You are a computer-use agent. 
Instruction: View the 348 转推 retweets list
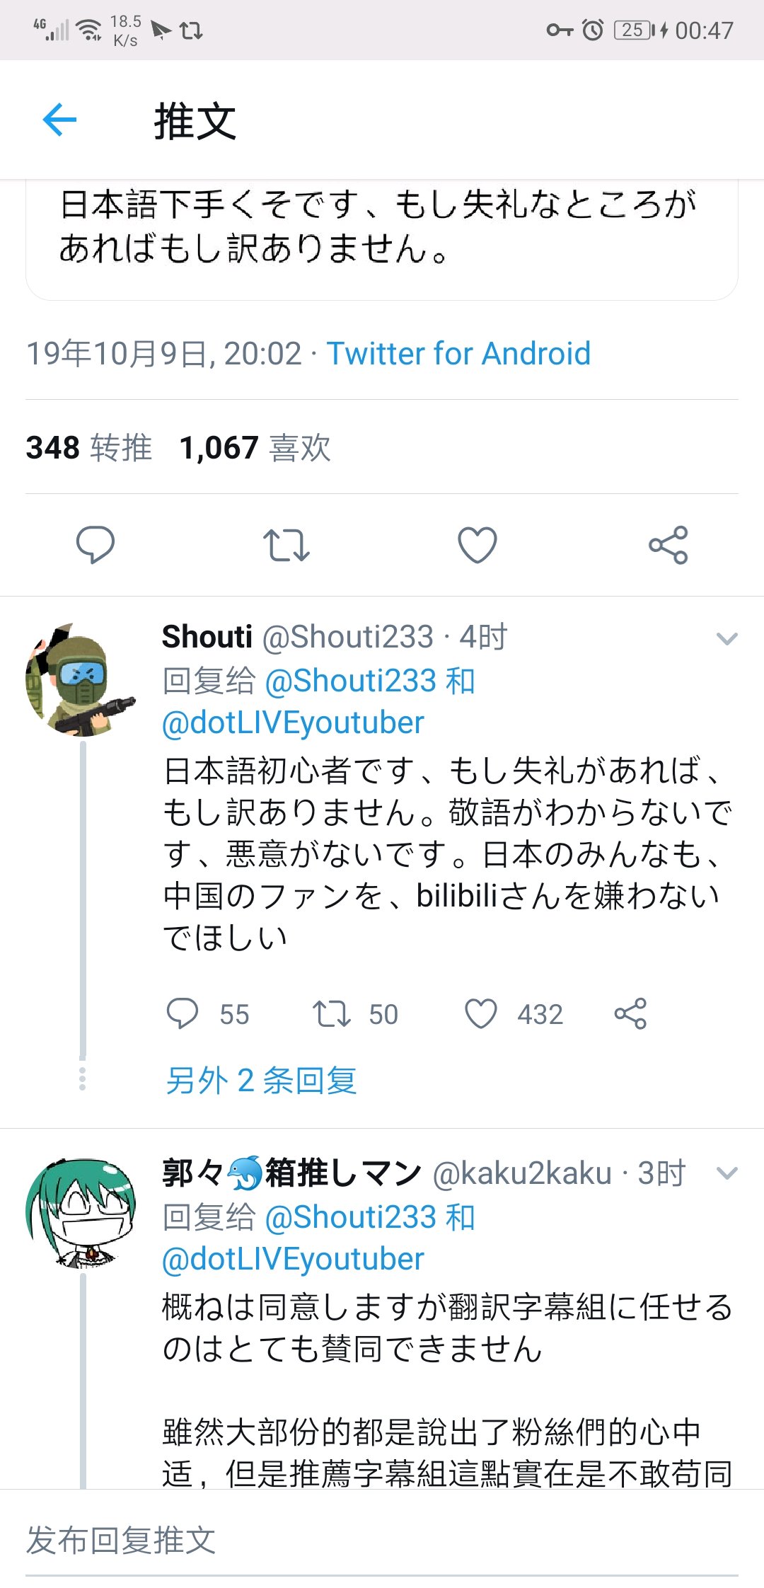pyautogui.click(x=89, y=448)
